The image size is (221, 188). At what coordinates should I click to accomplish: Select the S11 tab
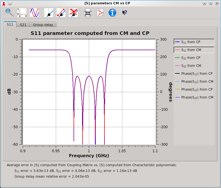point(10,24)
